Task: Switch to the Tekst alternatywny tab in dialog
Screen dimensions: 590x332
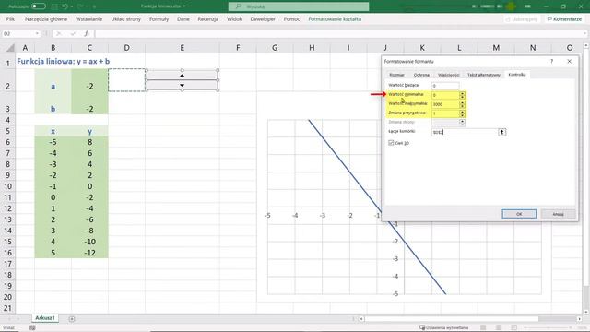Action: pos(484,75)
